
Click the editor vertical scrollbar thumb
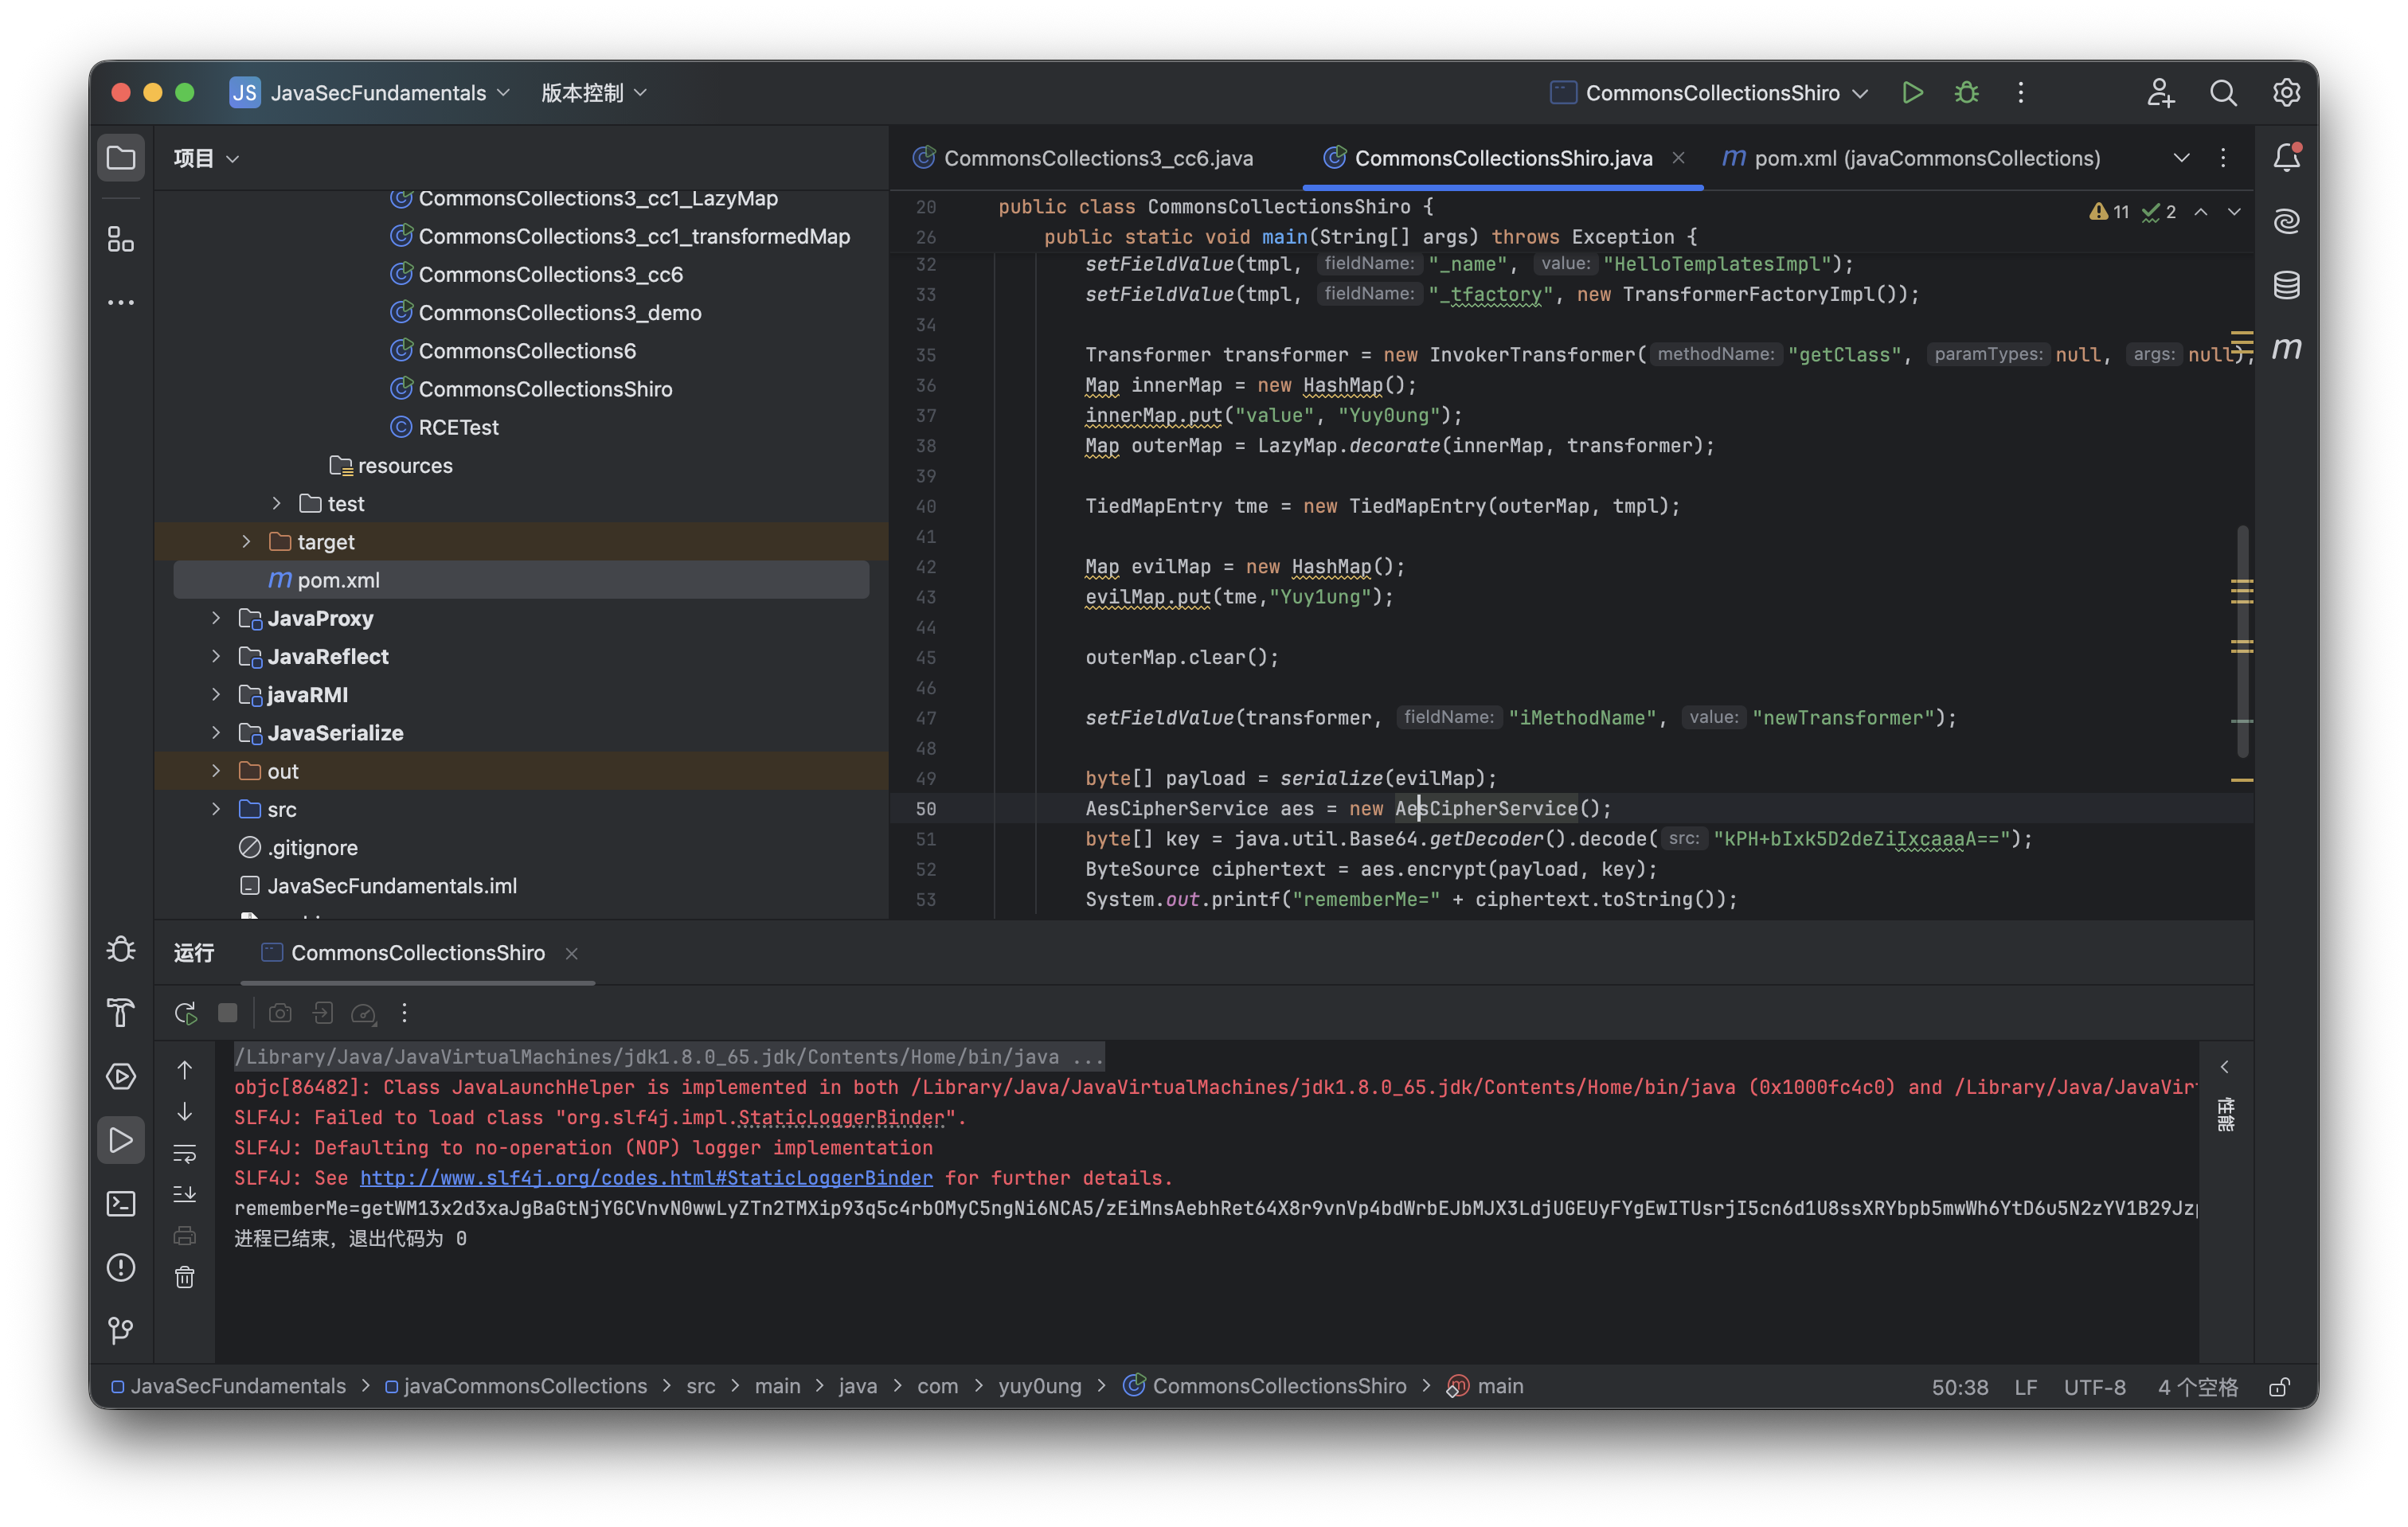2242,640
